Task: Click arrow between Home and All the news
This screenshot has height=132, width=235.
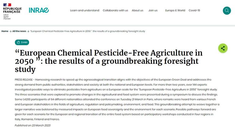Action: [10, 31]
